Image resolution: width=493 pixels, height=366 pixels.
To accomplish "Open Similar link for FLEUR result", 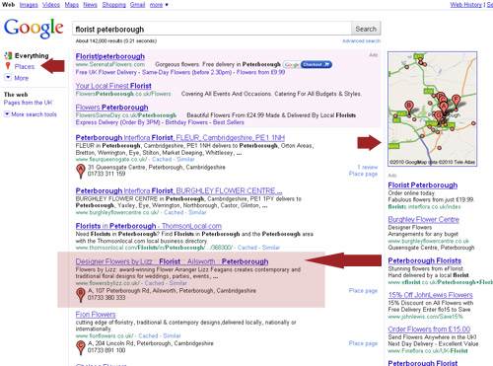I will 185,160.
